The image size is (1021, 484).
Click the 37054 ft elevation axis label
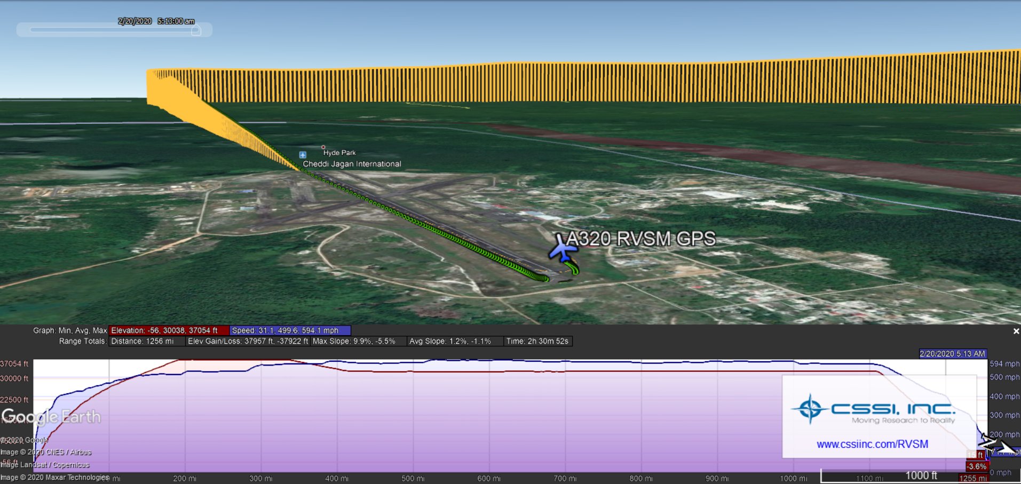(14, 363)
